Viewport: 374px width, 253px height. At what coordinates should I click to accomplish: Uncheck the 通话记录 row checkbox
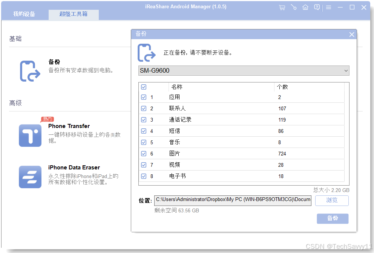144,120
